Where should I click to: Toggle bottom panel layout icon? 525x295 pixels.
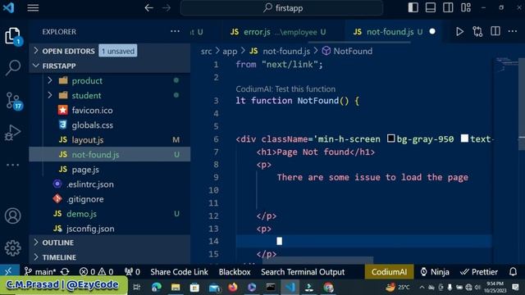pyautogui.click(x=430, y=7)
